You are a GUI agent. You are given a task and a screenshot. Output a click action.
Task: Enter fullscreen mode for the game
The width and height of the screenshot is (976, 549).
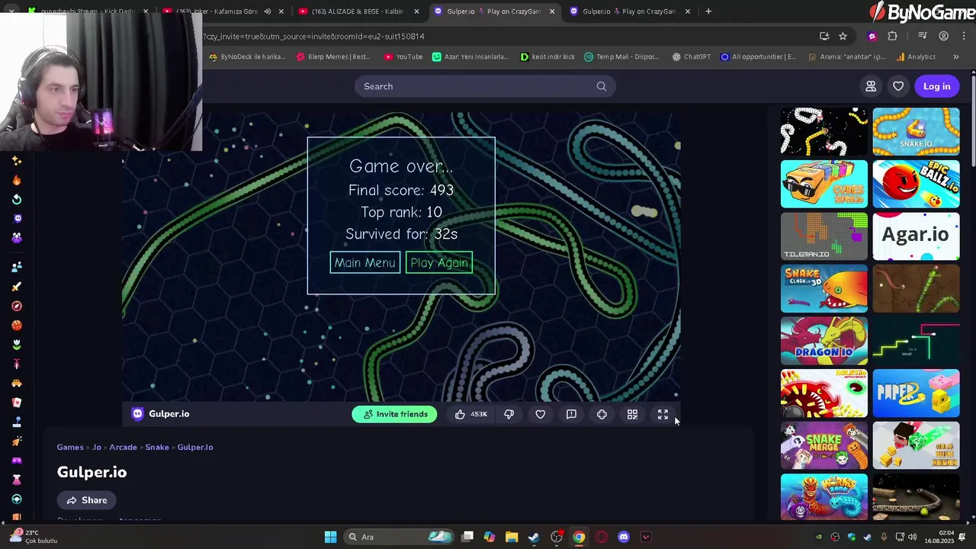(x=663, y=414)
